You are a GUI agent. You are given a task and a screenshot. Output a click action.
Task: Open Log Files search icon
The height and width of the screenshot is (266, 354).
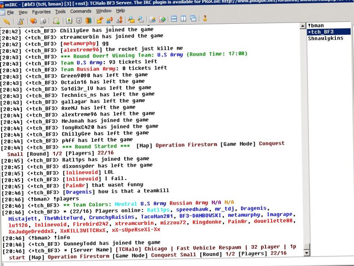pos(141,19)
